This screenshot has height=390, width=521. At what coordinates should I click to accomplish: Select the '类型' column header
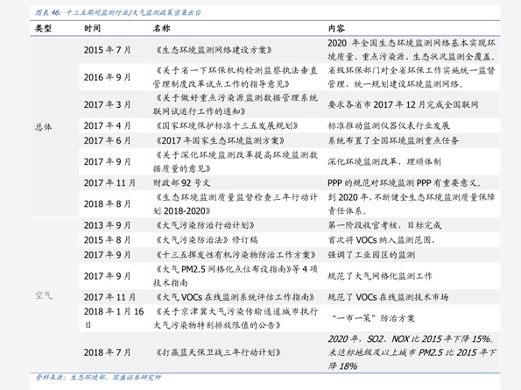tap(44, 28)
